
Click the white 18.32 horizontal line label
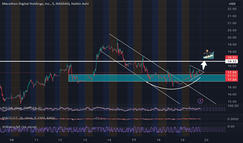point(232,61)
